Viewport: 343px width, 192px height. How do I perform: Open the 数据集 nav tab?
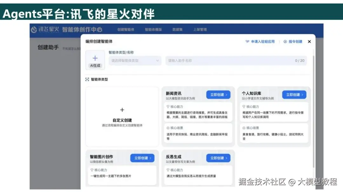point(178,29)
